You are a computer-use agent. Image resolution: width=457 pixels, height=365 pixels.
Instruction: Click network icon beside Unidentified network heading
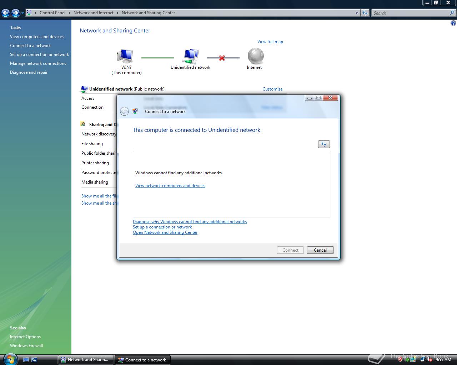coord(84,89)
